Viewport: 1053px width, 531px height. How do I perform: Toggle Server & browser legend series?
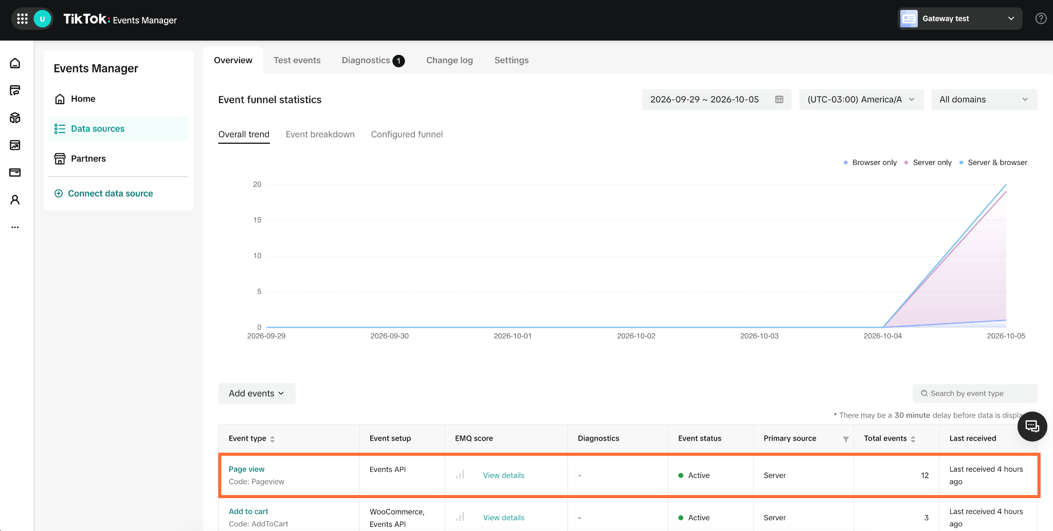(x=993, y=162)
